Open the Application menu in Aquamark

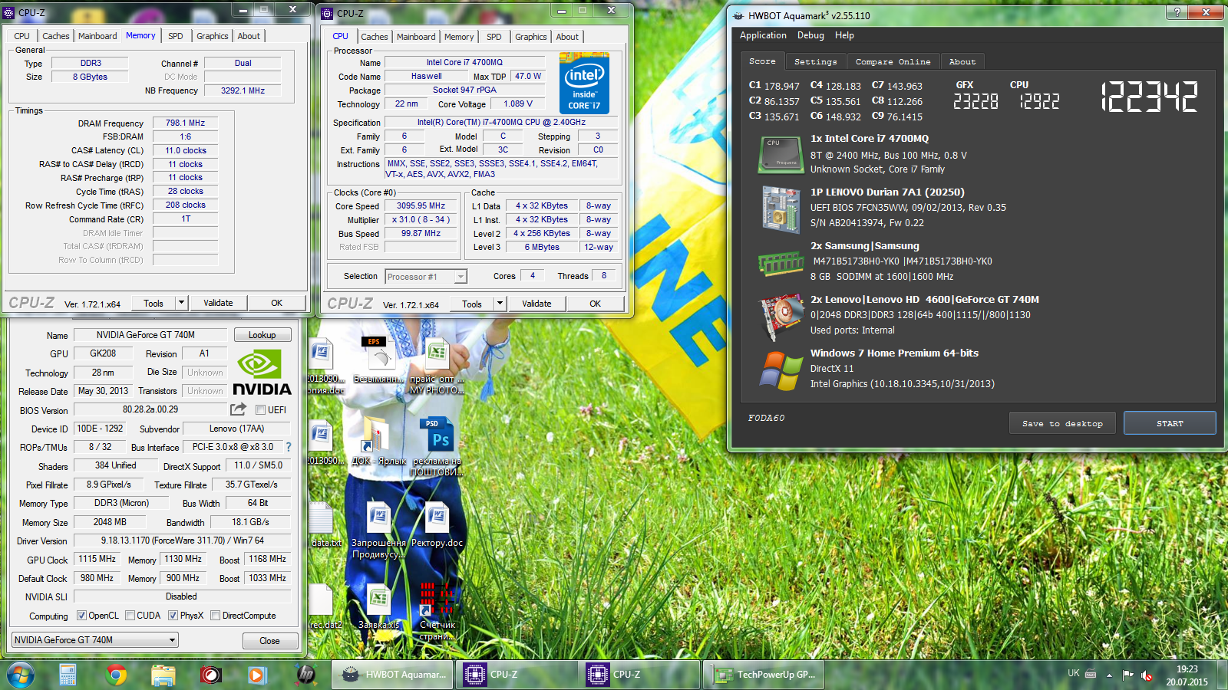(763, 35)
